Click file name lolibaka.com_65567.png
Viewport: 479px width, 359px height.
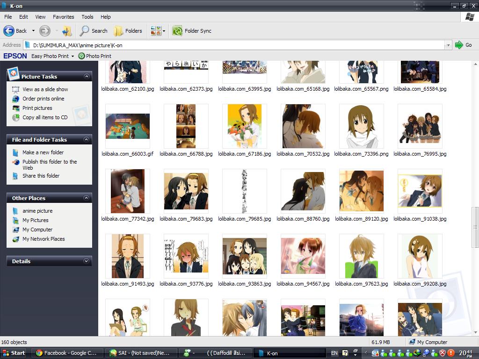pos(362,89)
